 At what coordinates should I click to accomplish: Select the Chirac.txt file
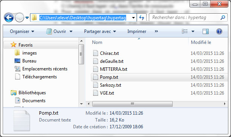[109, 53]
